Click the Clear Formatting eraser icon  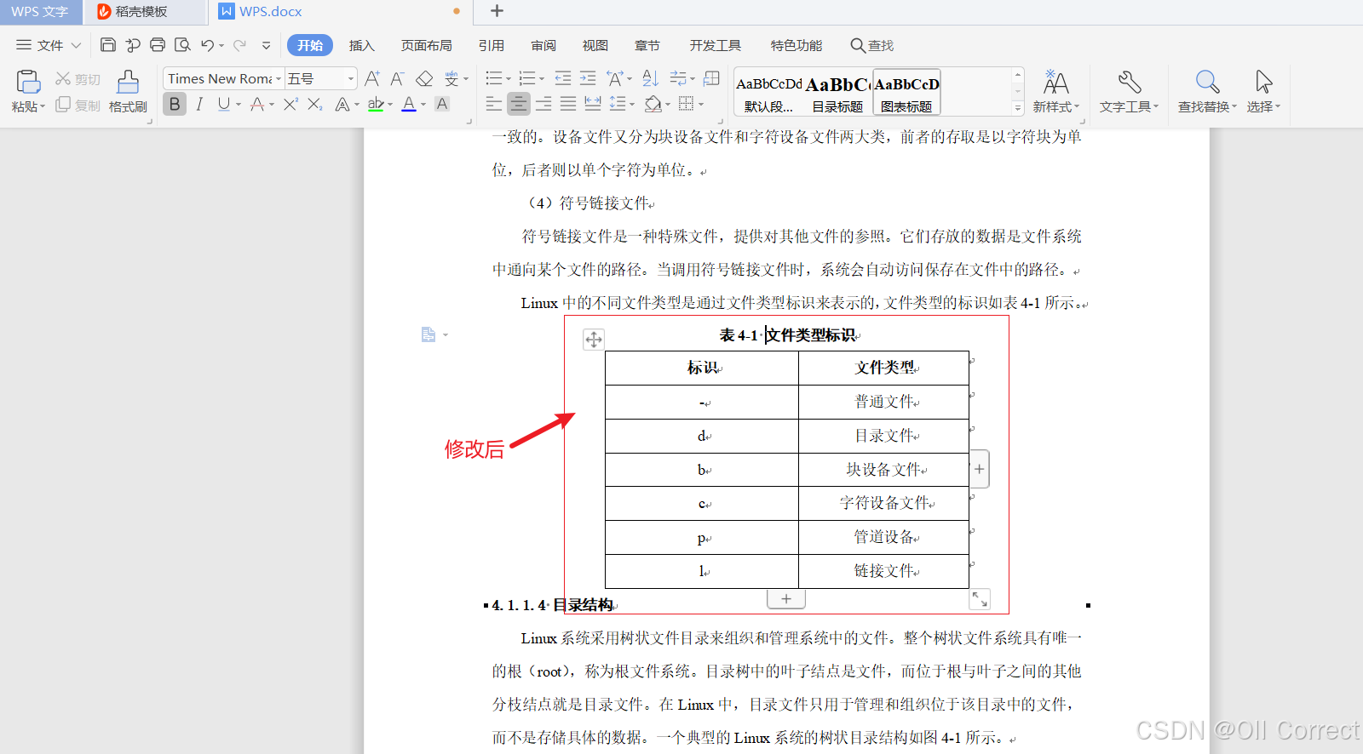coord(424,79)
